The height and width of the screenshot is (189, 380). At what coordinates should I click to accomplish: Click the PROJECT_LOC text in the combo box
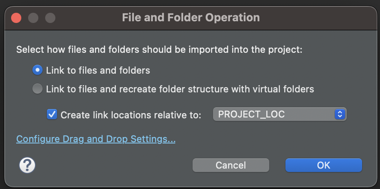click(x=251, y=114)
